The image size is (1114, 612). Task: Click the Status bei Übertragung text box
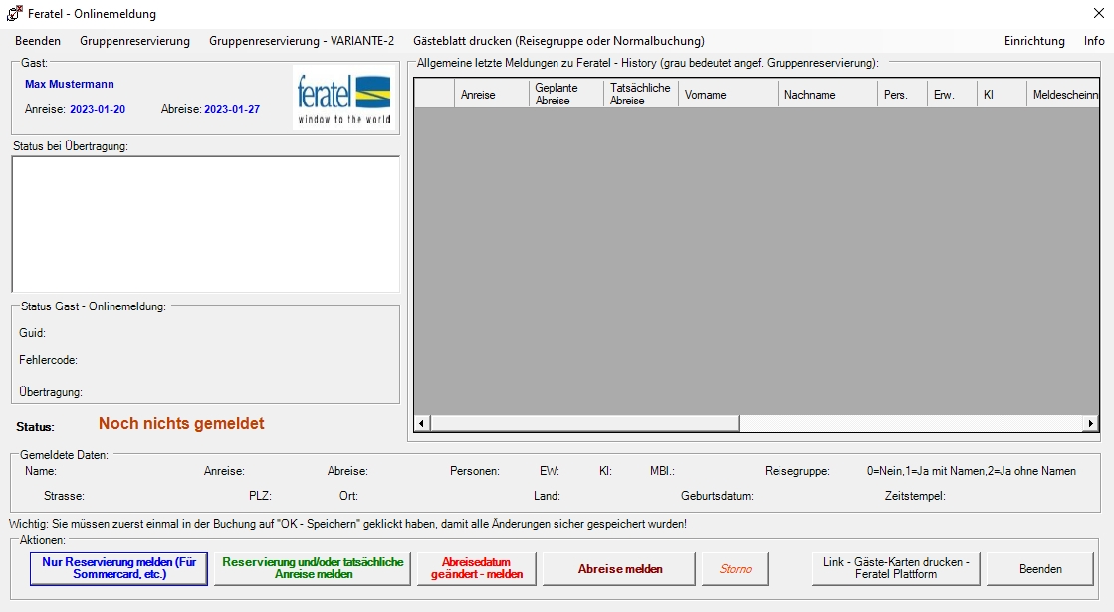[205, 224]
